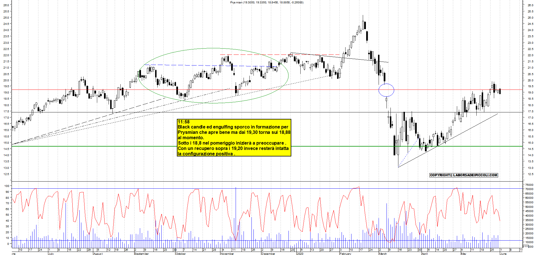534x255 pixels.
Task: Select the line starting 'Black candle ed engulfing sporco'
Action: [x=233, y=127]
